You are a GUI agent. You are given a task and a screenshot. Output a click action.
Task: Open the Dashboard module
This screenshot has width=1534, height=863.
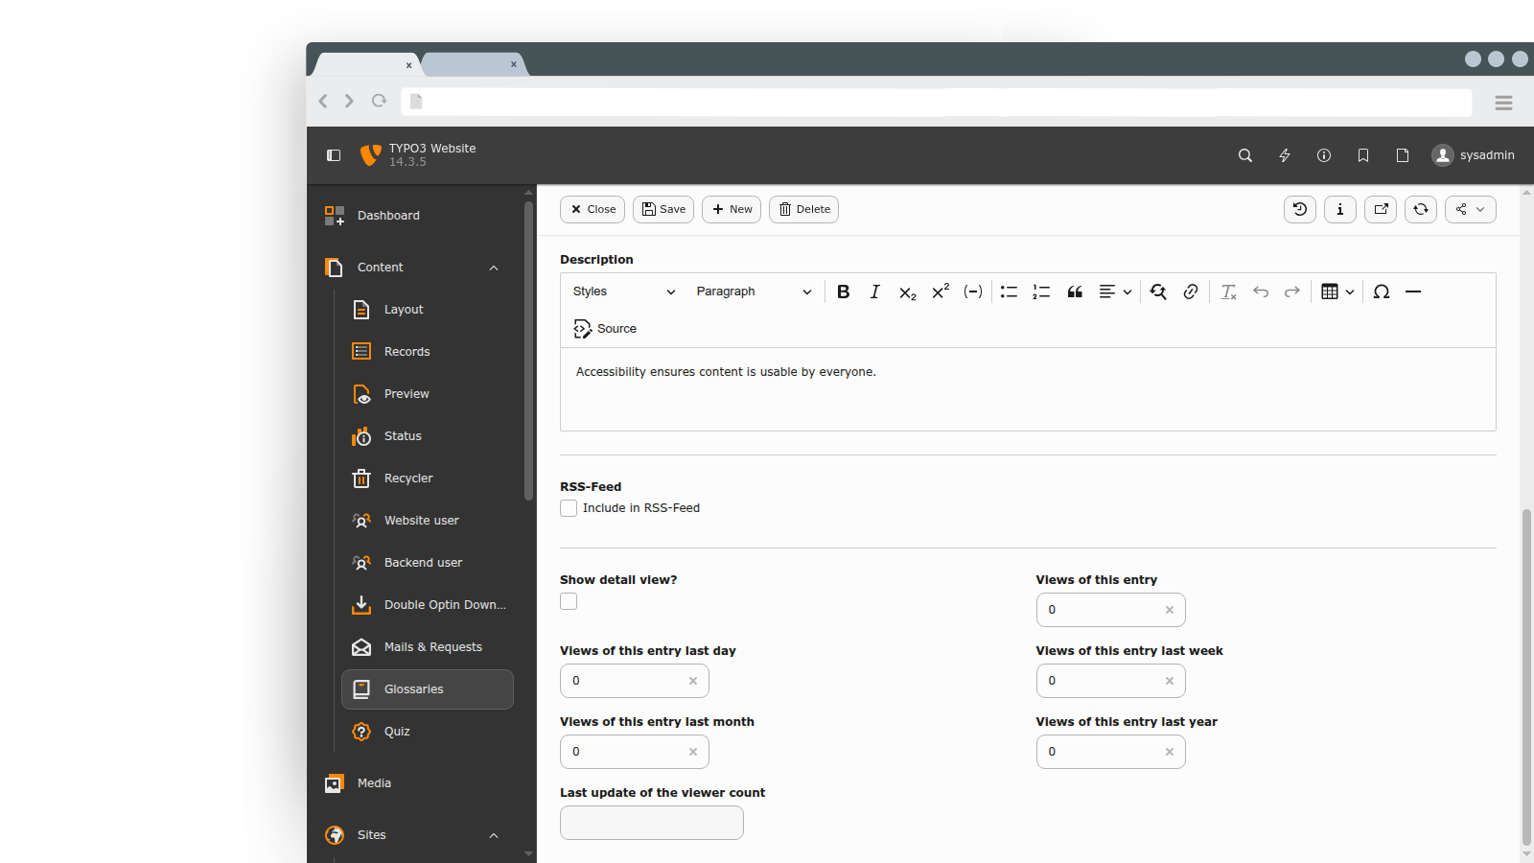[x=414, y=216]
